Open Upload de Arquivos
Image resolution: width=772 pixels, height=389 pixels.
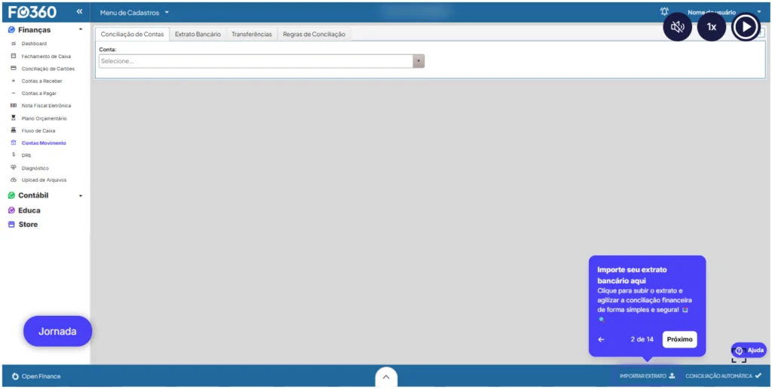coord(44,179)
